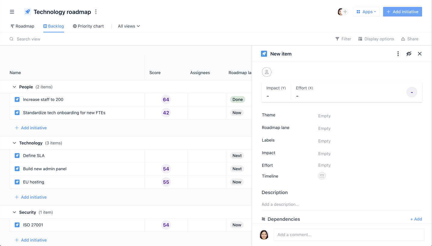Screen dimensions: 432x246
Task: Click the Add initiative button
Action: (x=402, y=11)
